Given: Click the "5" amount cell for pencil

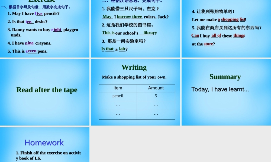Looking at the screenshot, I should (156, 96).
